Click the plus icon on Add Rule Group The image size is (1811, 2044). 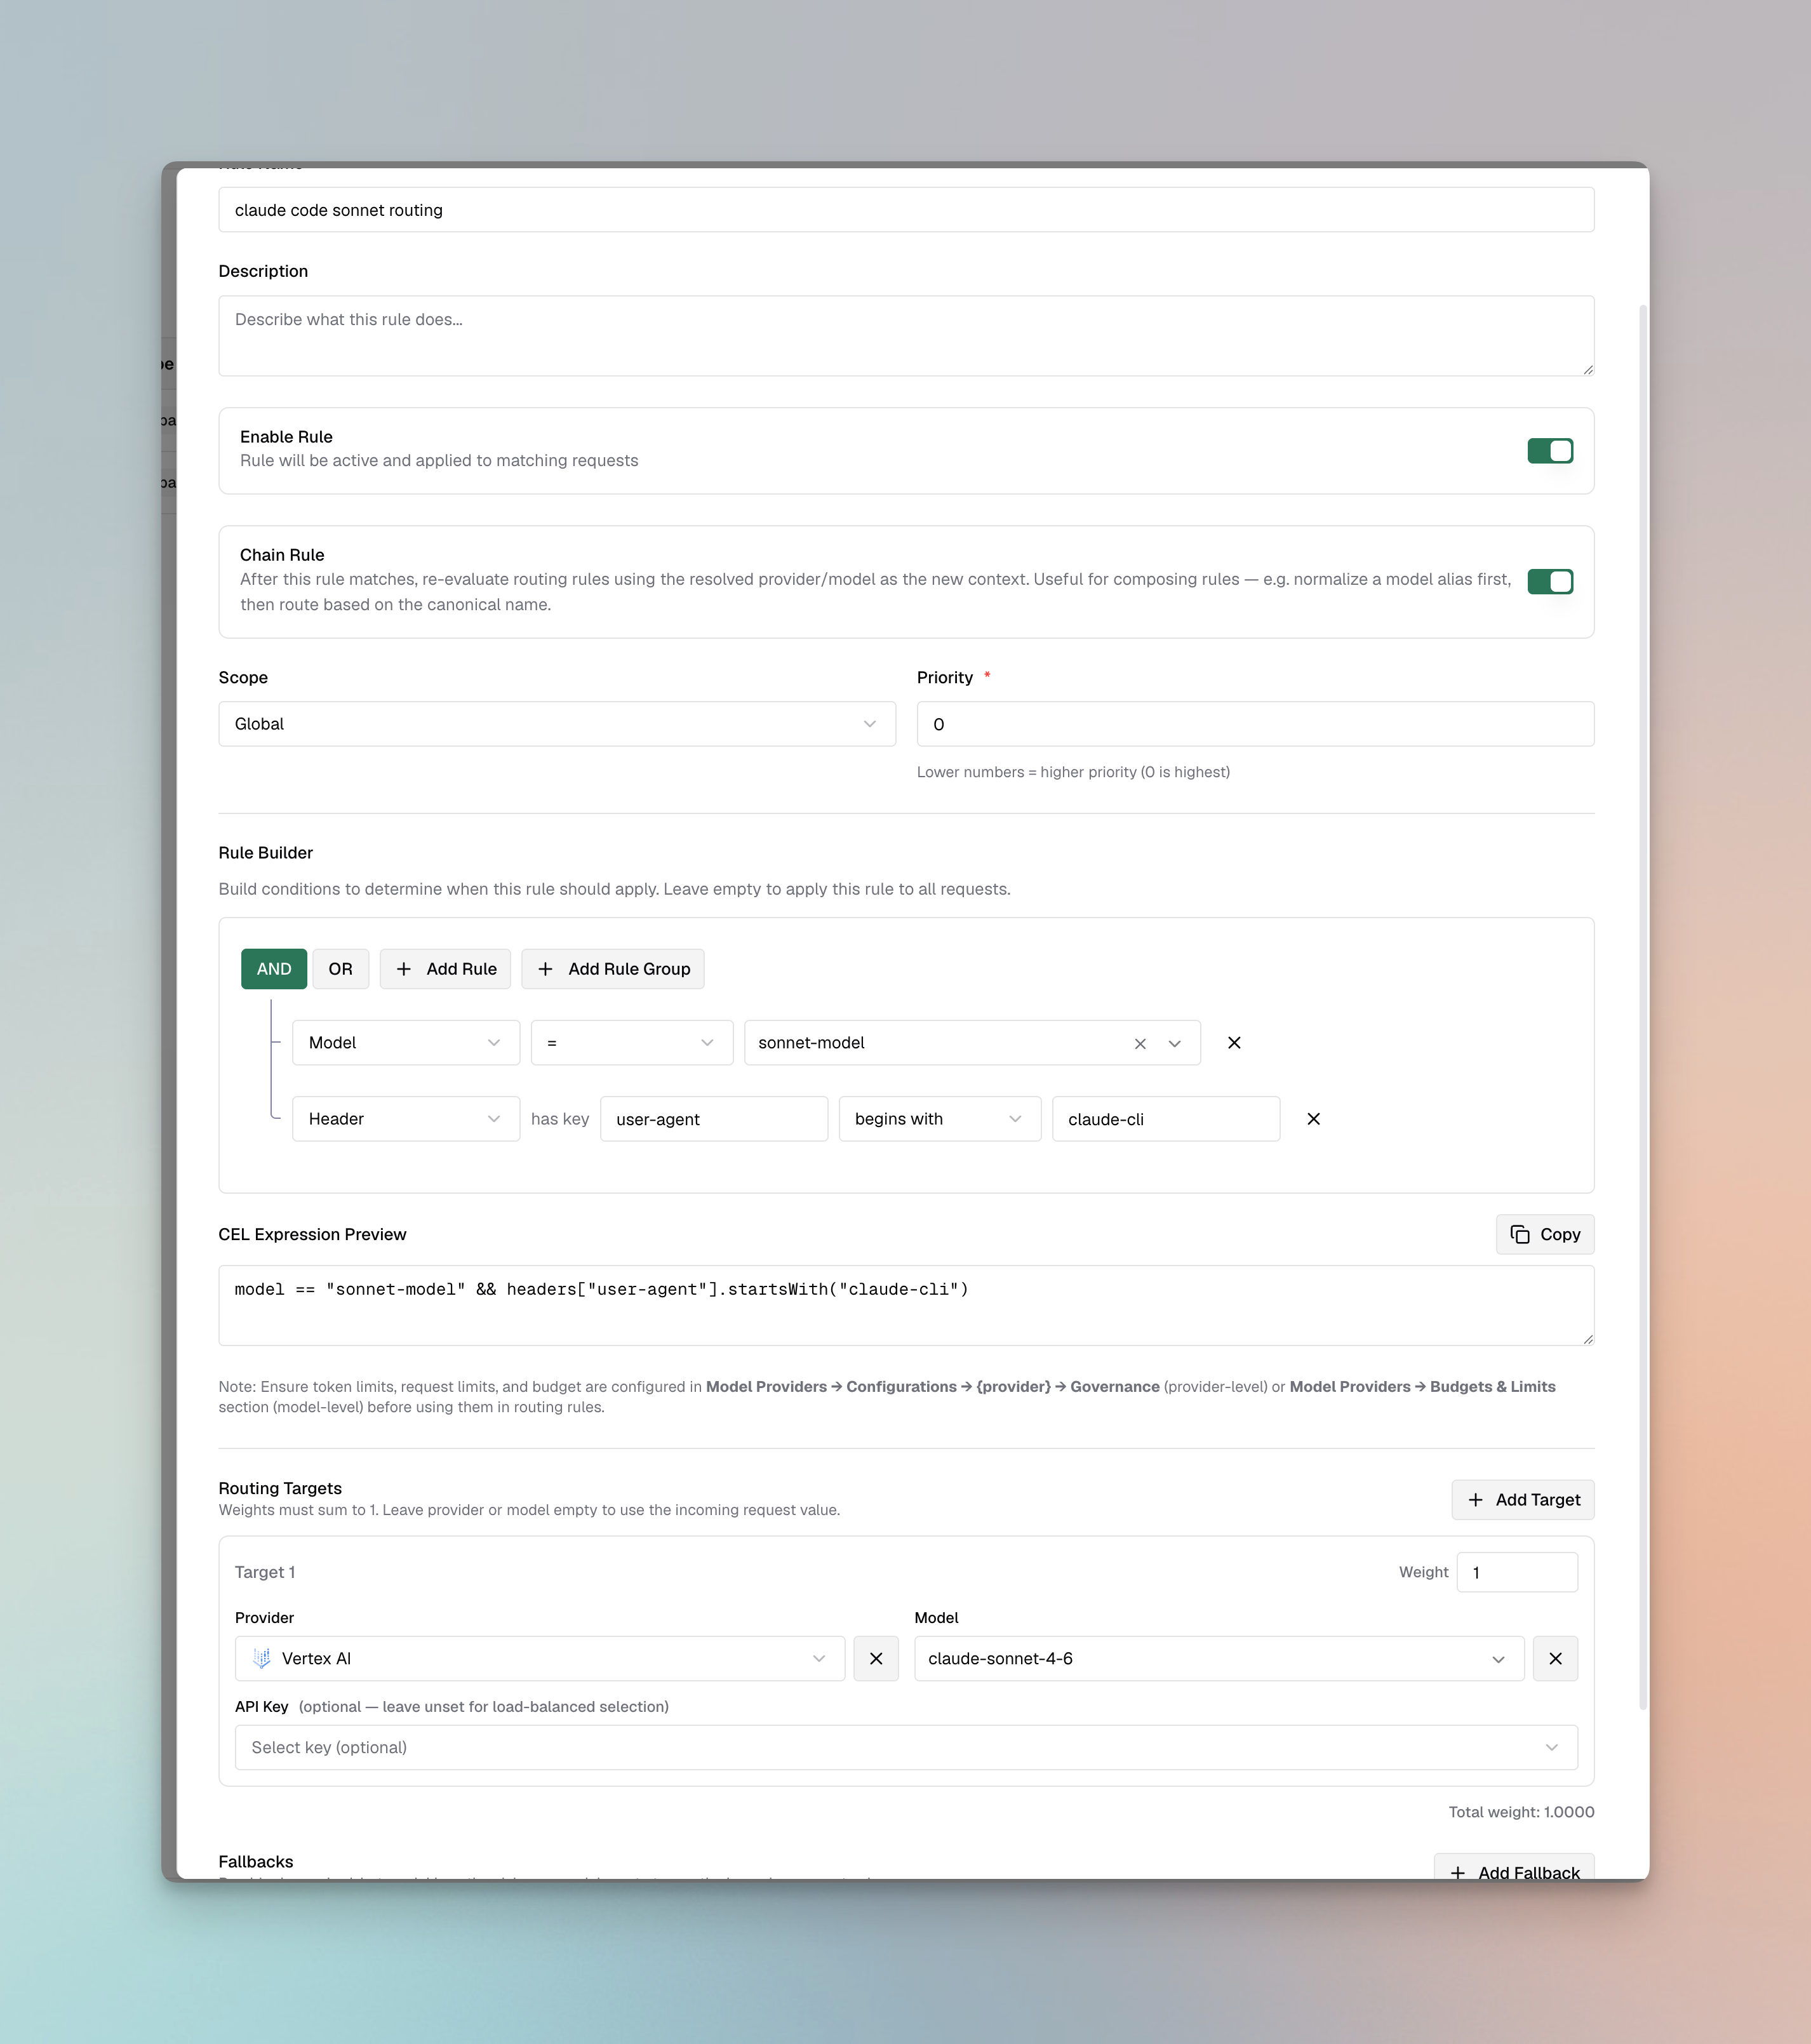pos(545,968)
